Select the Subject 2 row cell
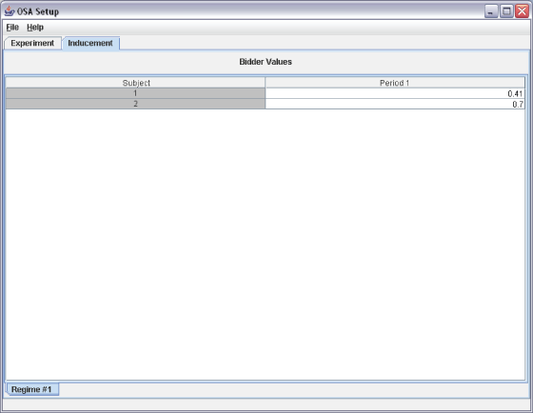Screen dimensions: 533x413 (x=135, y=104)
